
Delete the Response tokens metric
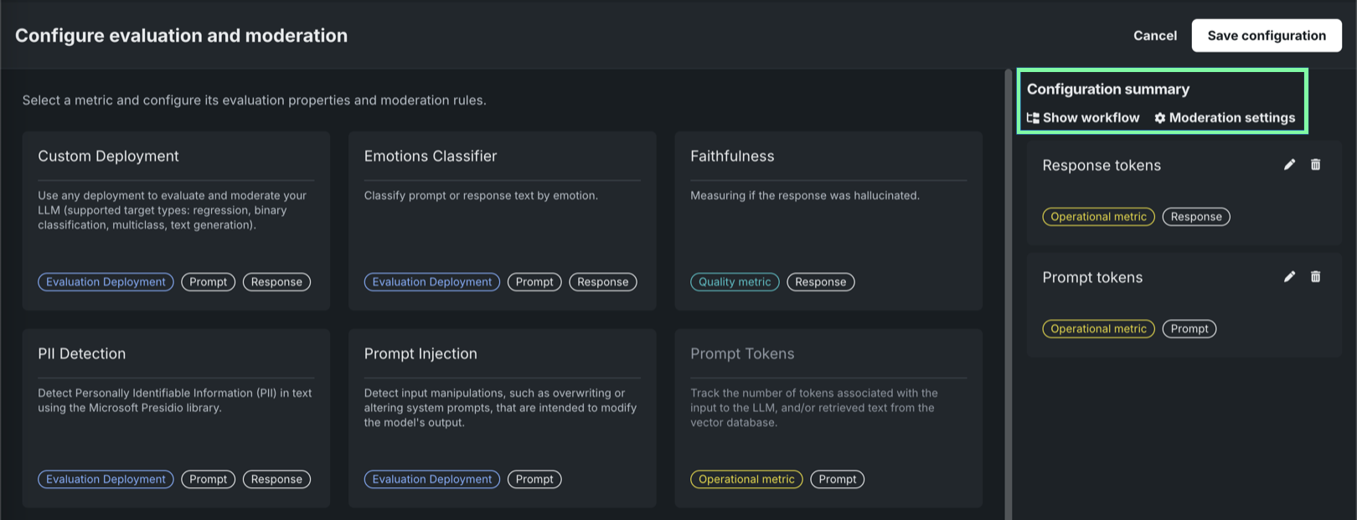point(1315,165)
